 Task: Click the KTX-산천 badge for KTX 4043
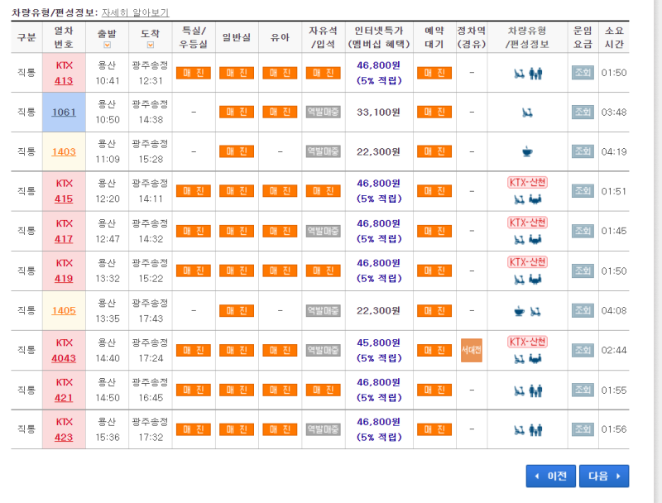(527, 342)
